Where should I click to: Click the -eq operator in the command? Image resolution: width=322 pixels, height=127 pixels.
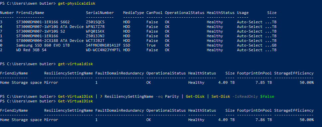click(159, 96)
